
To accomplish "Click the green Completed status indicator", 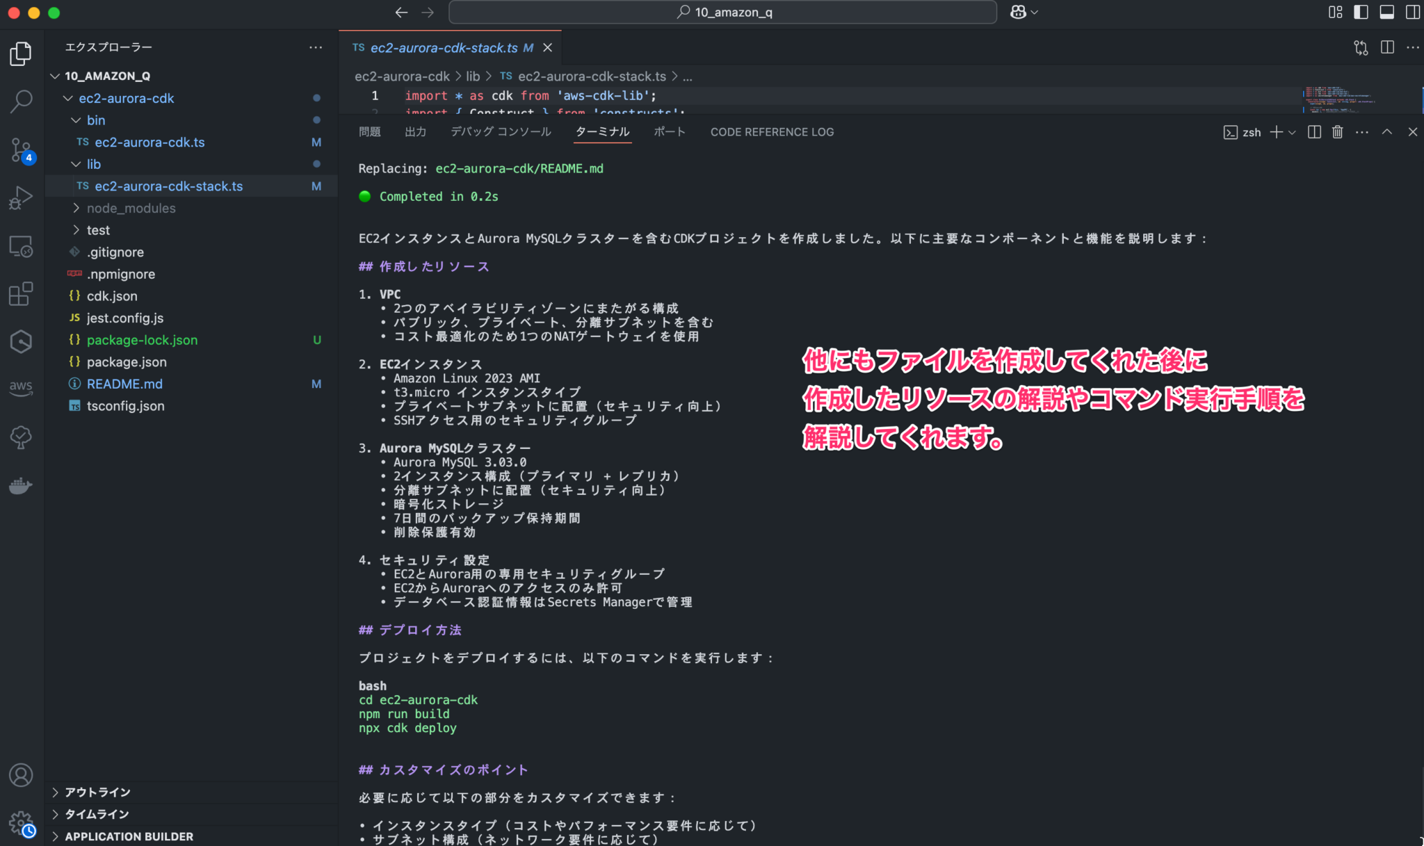I will pos(365,197).
